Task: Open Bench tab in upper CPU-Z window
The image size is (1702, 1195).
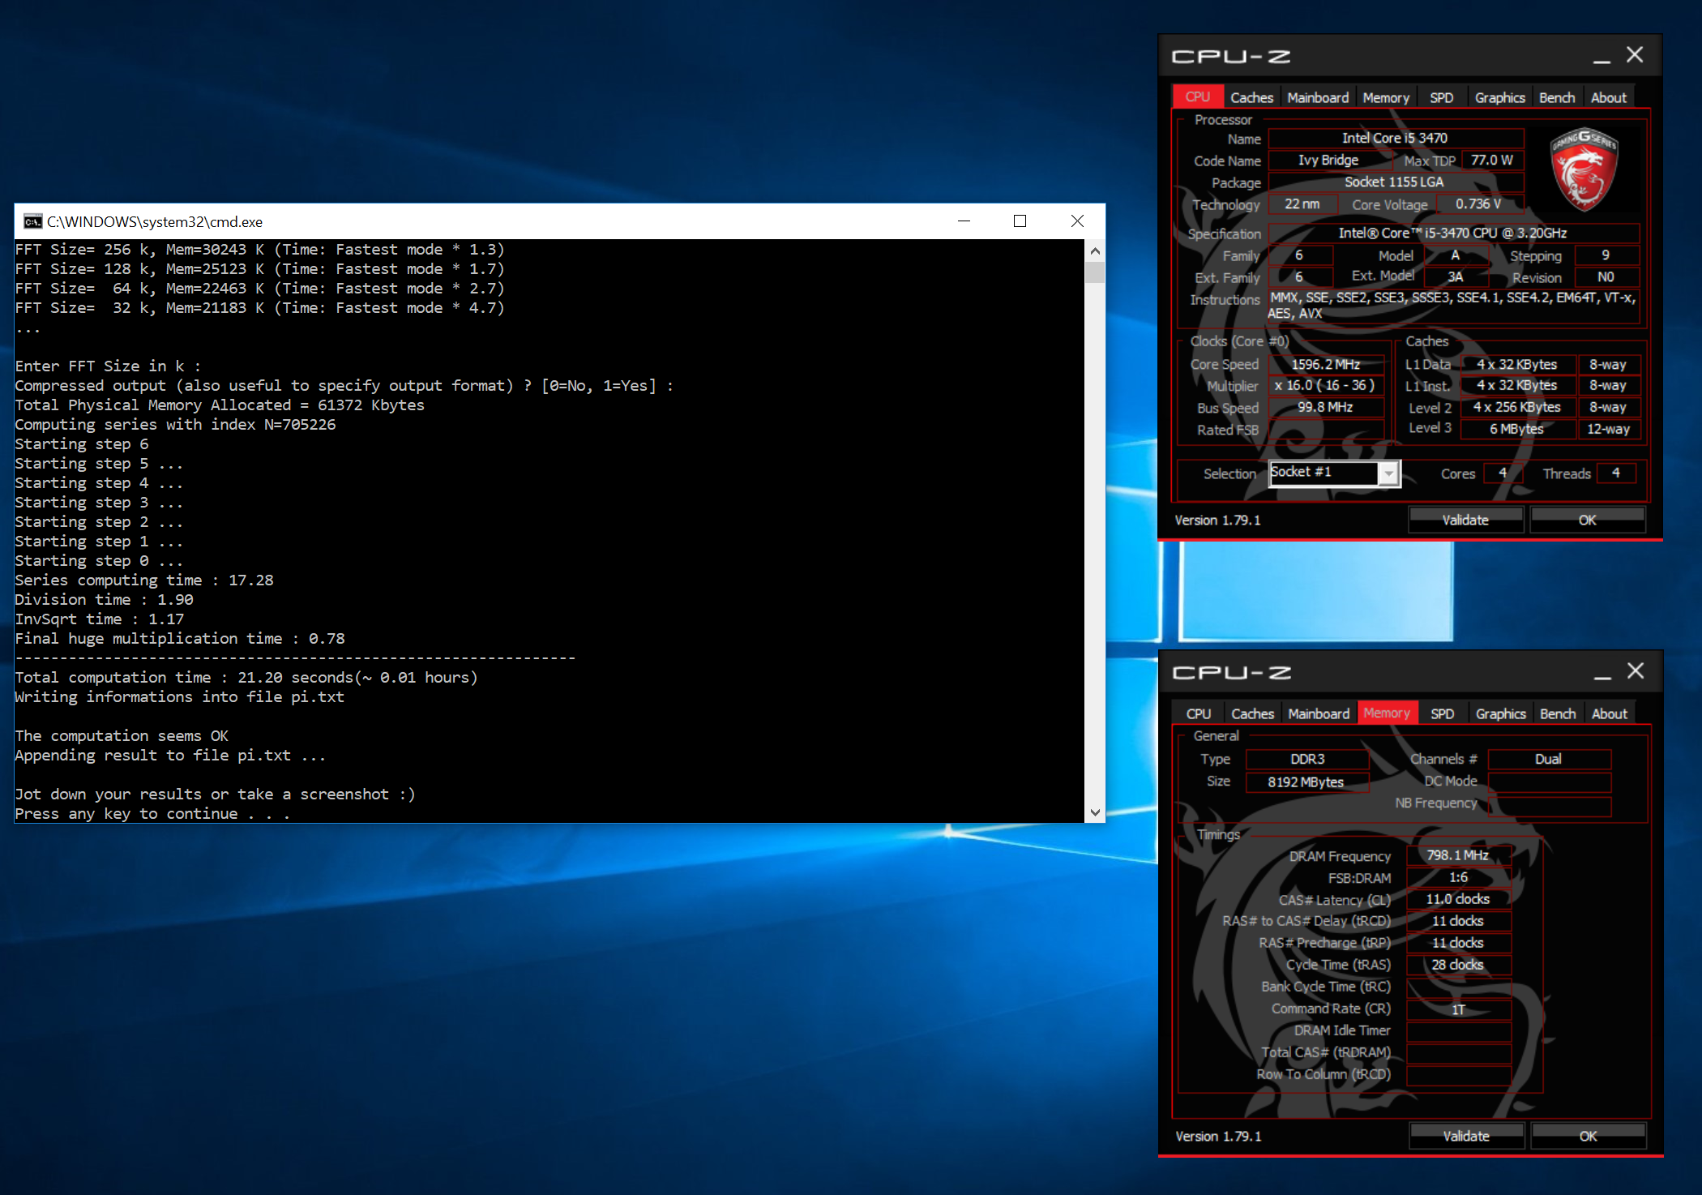Action: click(x=1557, y=97)
